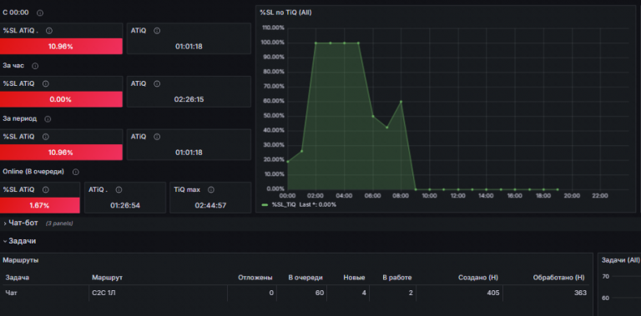The width and height of the screenshot is (641, 316).
Task: Click the chart data point at 00:00 near 19%
Action: (287, 162)
